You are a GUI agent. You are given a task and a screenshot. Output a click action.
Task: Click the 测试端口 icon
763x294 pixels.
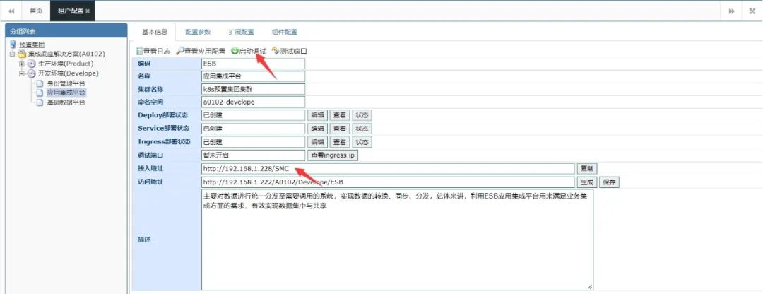pos(276,51)
